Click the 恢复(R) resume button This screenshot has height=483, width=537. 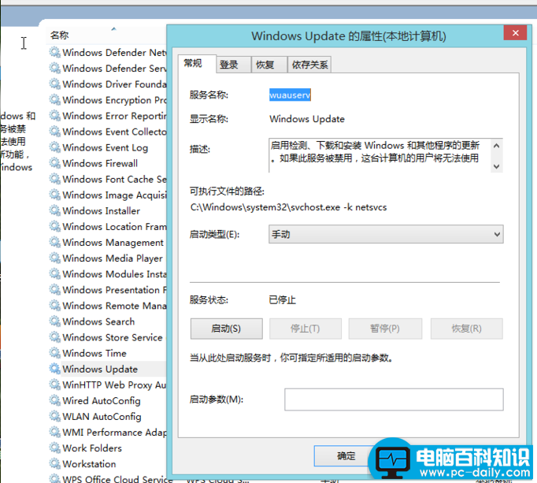point(466,329)
